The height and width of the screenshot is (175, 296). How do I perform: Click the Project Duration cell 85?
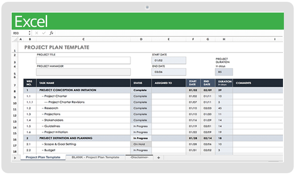tap(224, 72)
